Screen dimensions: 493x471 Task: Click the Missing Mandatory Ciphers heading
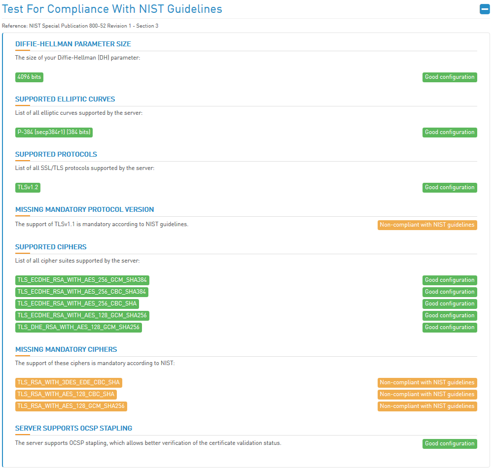(x=66, y=349)
